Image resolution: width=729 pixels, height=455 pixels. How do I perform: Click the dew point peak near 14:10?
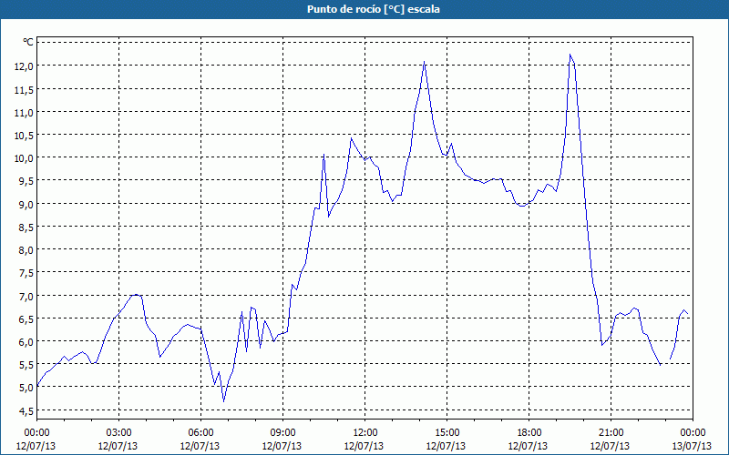coord(424,61)
